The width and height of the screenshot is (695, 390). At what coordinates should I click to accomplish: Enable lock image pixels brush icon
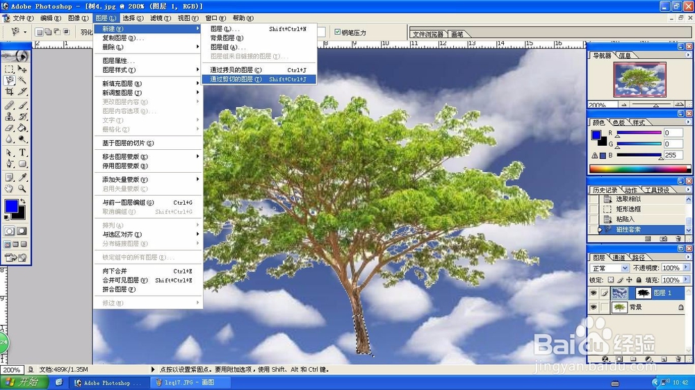(620, 280)
